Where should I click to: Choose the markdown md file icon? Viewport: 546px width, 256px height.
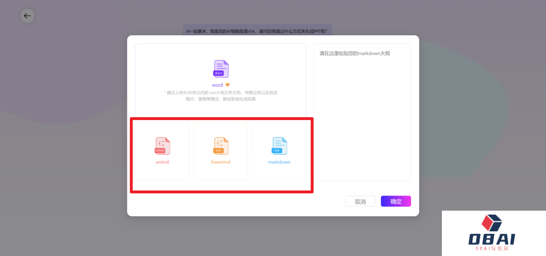tap(279, 146)
